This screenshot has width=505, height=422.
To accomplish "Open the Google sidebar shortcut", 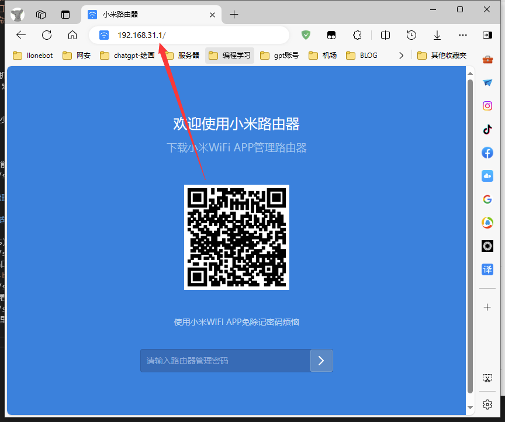I will (x=487, y=199).
